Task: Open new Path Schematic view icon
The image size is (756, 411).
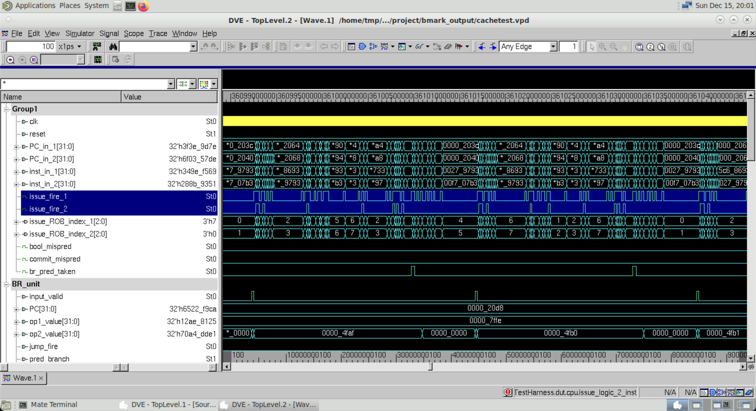Action: click(373, 46)
